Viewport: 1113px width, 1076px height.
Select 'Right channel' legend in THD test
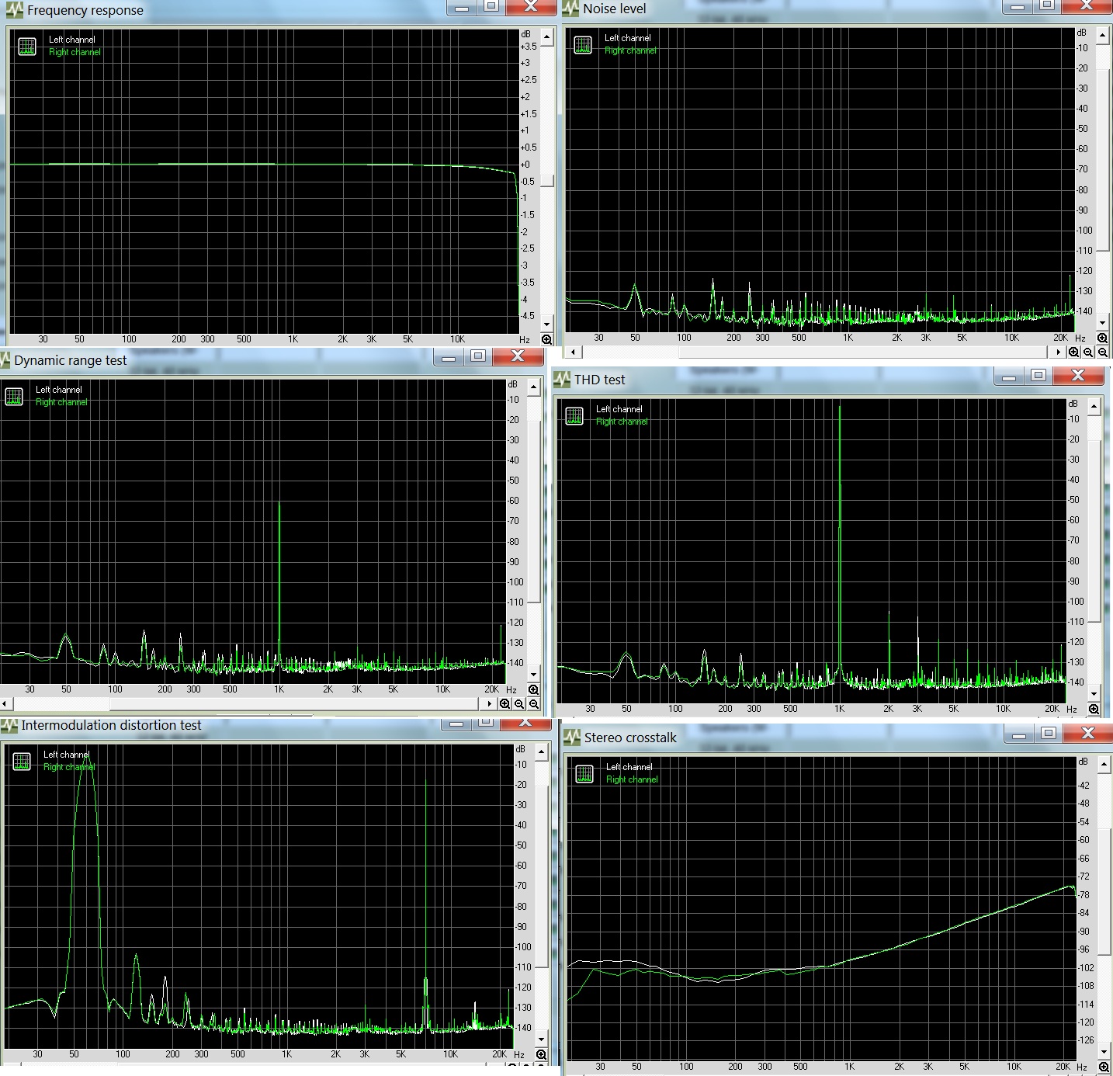tap(622, 422)
